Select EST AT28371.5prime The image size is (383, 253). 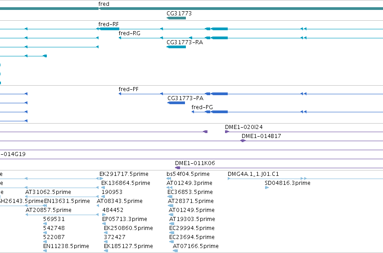point(191,201)
